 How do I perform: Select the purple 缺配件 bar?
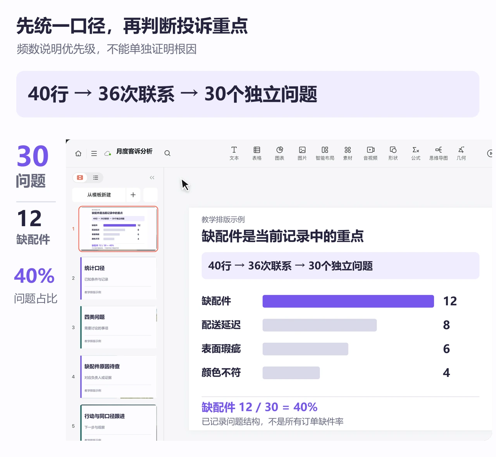(x=348, y=301)
